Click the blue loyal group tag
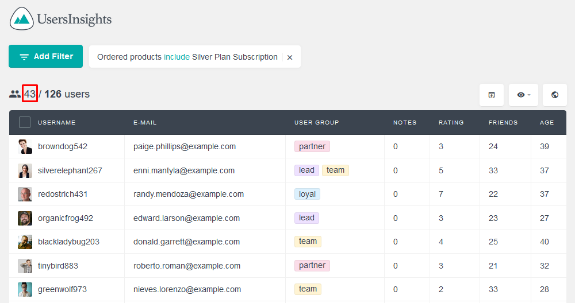Viewport: 575px width, 303px height. click(x=307, y=194)
